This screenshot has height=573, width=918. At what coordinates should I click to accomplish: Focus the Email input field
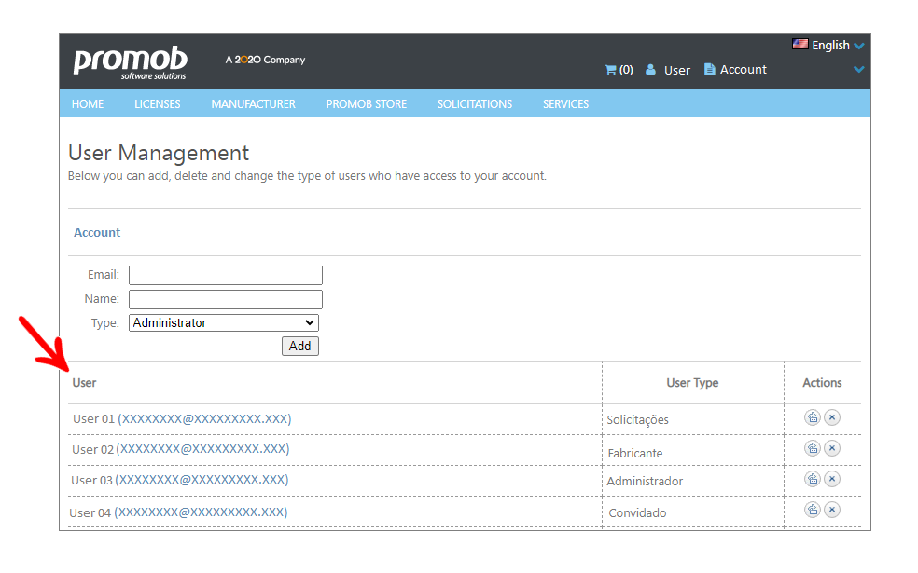pyautogui.click(x=226, y=276)
